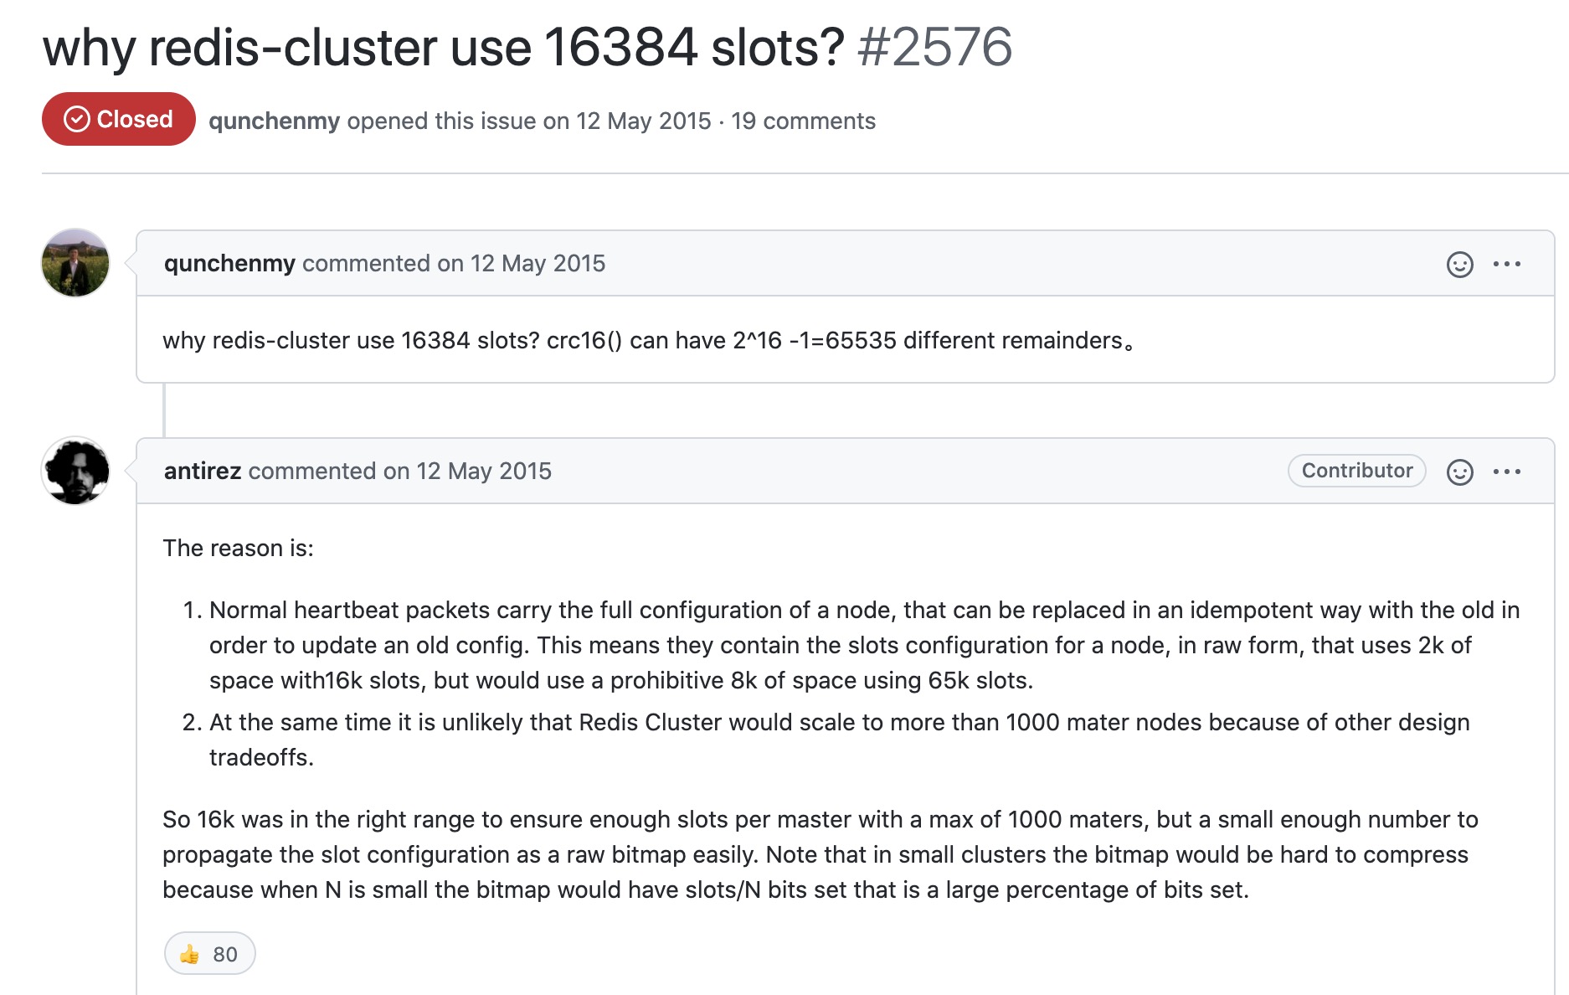Click the checkmark icon in Closed badge

77,119
